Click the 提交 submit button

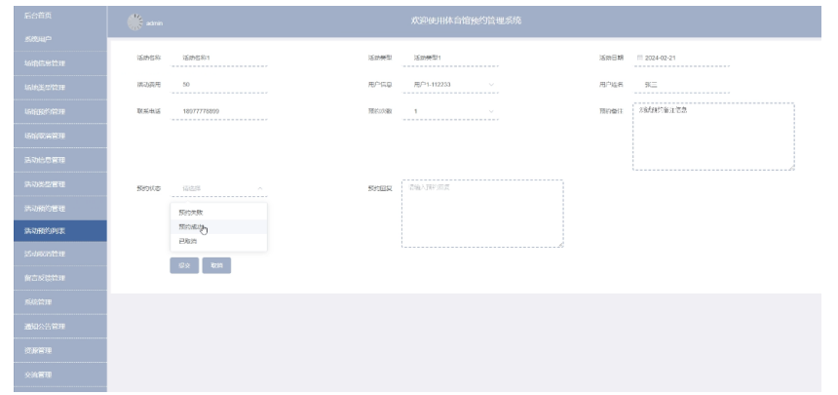point(184,265)
